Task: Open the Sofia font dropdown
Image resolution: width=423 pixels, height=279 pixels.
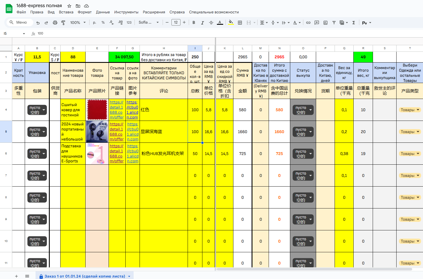Action: [148, 23]
